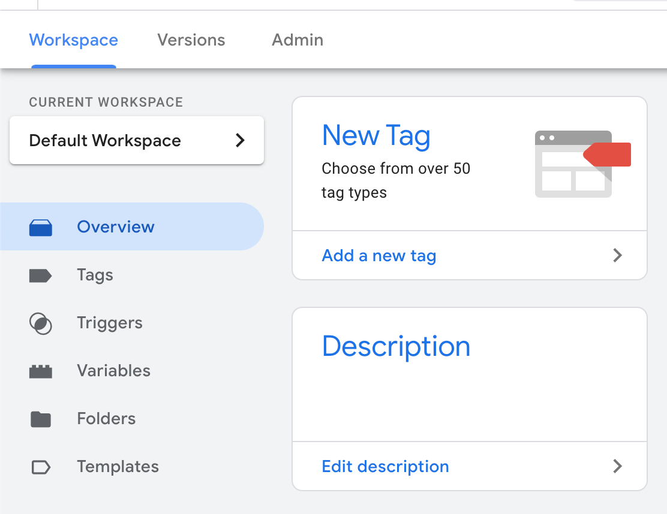667x514 pixels.
Task: Click the Overview icon in the sidebar
Action: point(41,228)
